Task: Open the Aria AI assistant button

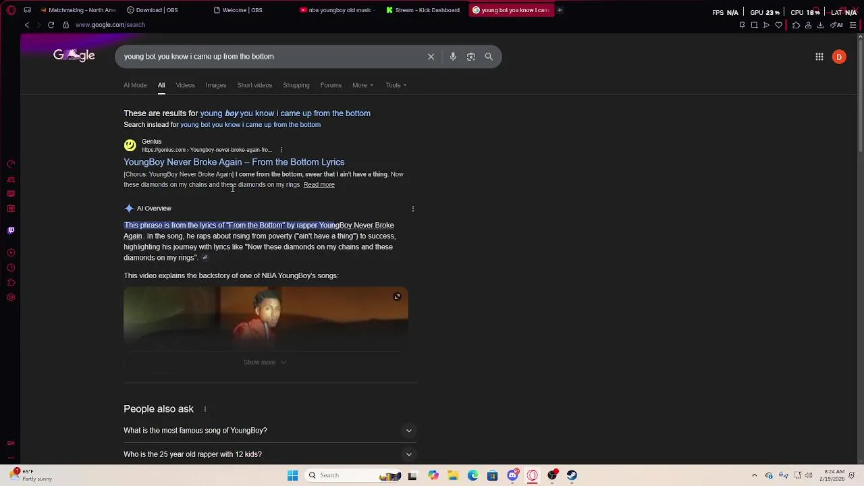Action: click(x=837, y=25)
